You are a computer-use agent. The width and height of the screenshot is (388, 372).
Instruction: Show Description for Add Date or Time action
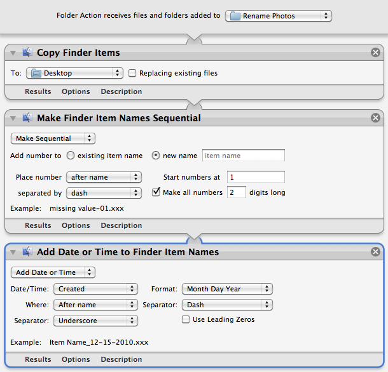121,359
